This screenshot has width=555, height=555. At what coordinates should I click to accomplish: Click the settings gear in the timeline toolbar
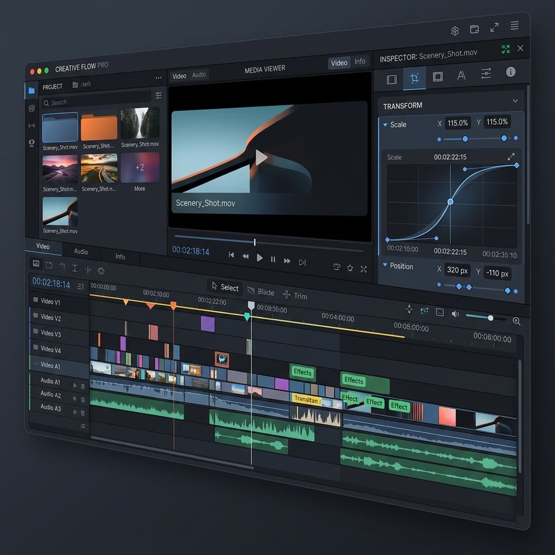pyautogui.click(x=101, y=271)
